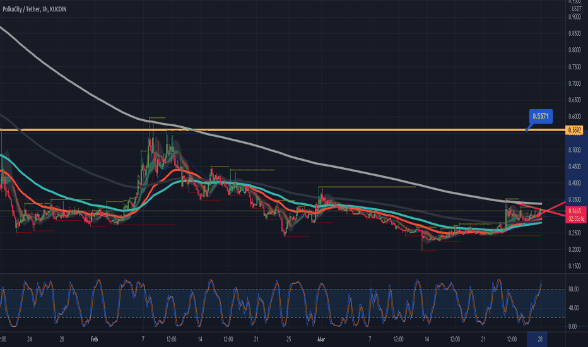Click the 0.2000 price axis label
Image resolution: width=588 pixels, height=347 pixels.
[575, 249]
